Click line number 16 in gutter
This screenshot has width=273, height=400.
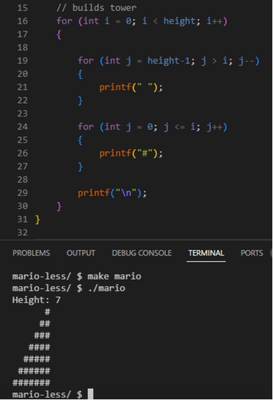pyautogui.click(x=23, y=21)
